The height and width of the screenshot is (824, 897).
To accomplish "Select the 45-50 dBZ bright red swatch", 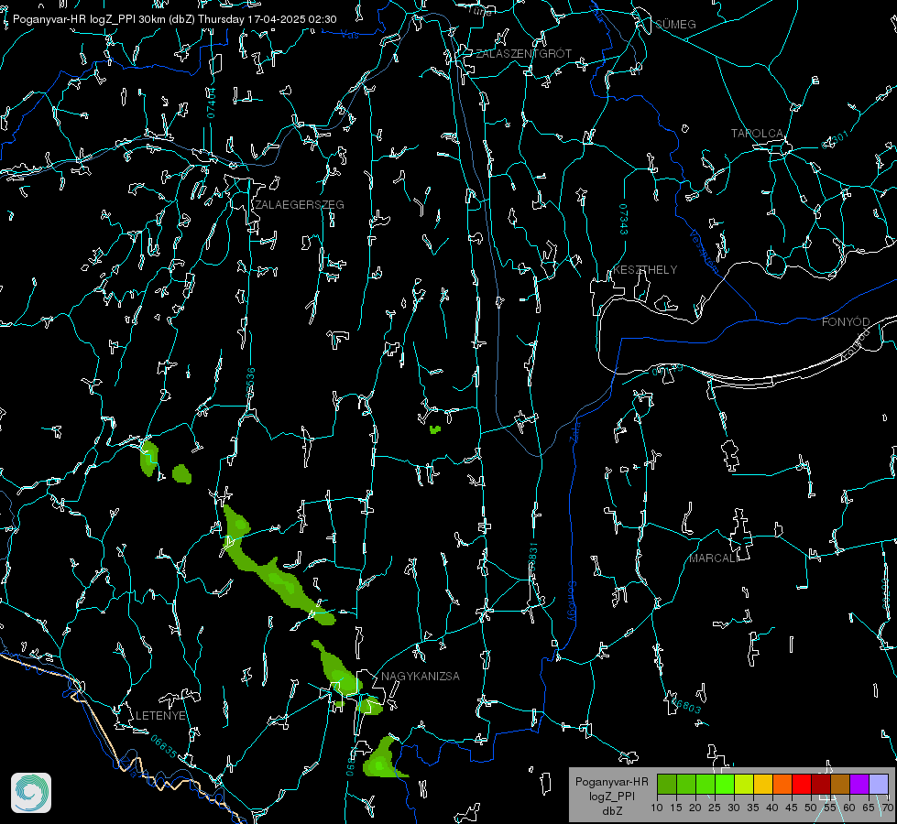I will (x=802, y=784).
